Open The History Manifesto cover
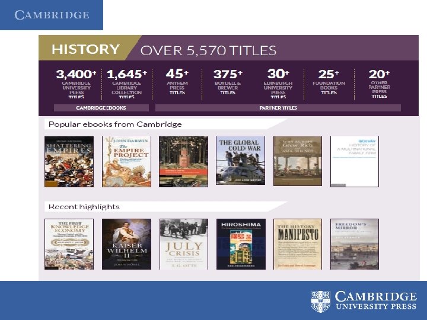The image size is (427, 320). [298, 244]
